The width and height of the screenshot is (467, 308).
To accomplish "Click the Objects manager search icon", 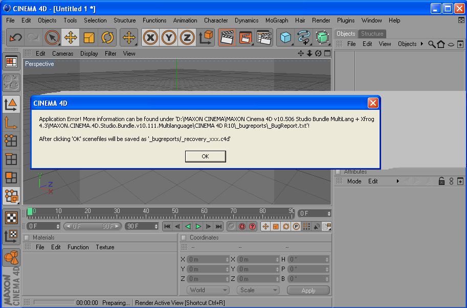I will 432,44.
